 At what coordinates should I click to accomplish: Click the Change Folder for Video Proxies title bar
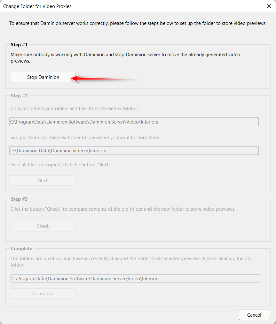click(37, 6)
